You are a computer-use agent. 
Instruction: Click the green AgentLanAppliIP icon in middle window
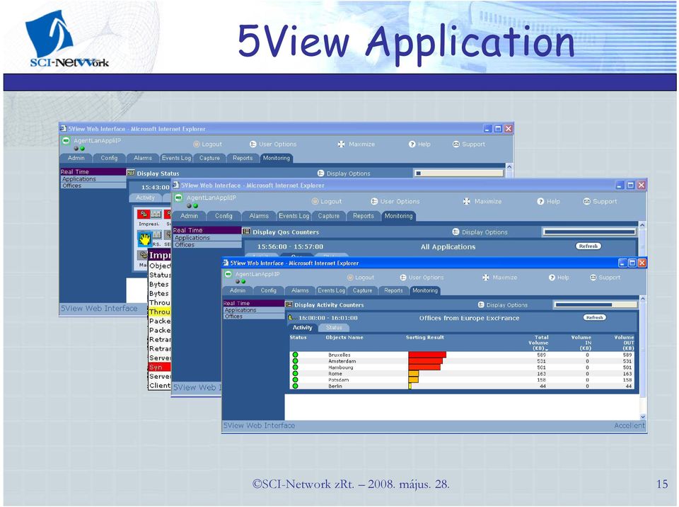[178, 198]
